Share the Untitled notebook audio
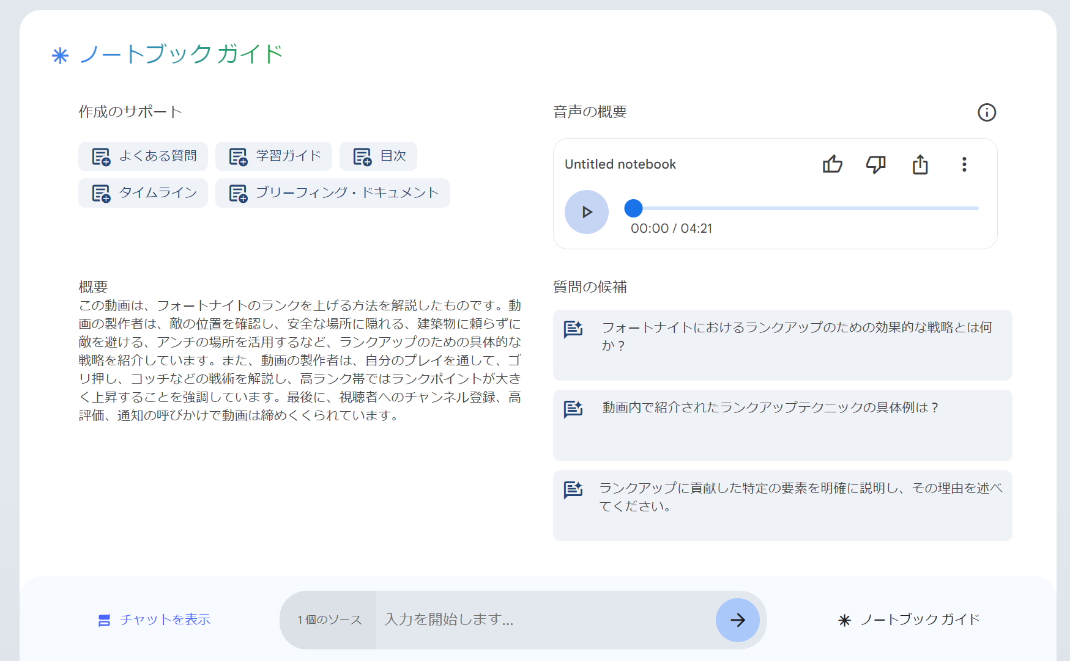 click(920, 164)
